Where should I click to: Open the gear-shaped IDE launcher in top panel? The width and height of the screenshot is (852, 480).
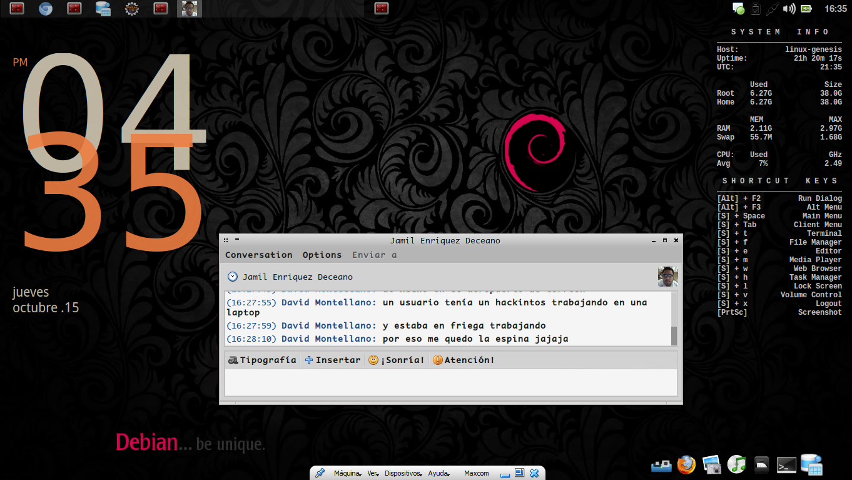(x=131, y=9)
